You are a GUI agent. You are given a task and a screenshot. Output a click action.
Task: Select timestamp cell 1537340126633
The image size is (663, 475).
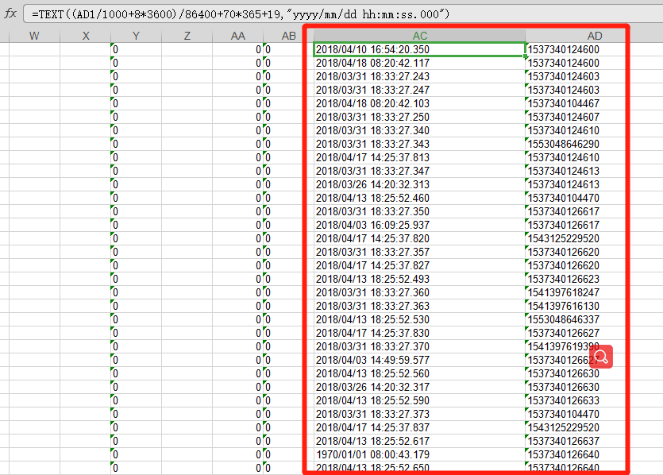pyautogui.click(x=594, y=400)
